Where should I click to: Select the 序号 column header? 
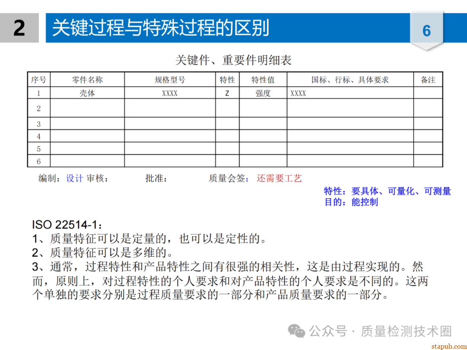pyautogui.click(x=38, y=80)
